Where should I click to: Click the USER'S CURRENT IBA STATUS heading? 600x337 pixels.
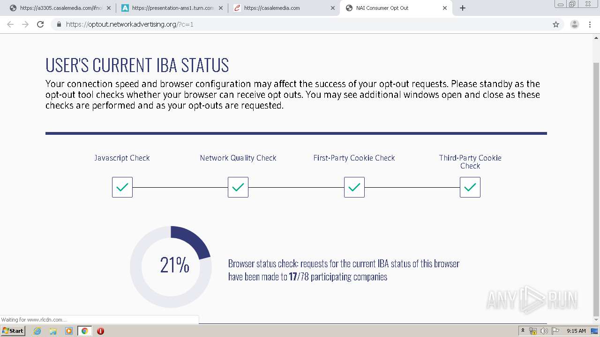click(x=137, y=66)
